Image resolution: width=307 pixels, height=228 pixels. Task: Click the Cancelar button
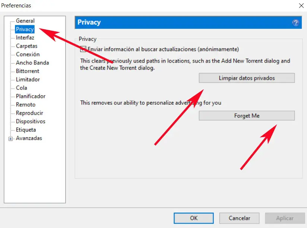tap(239, 218)
